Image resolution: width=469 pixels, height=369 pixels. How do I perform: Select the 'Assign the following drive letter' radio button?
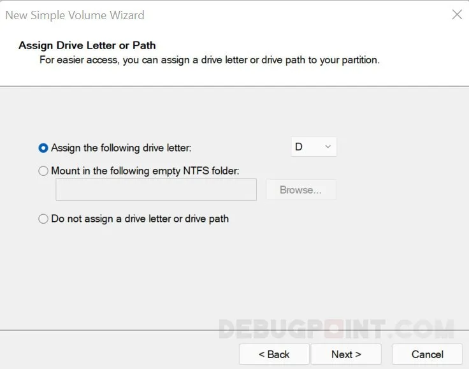pyautogui.click(x=43, y=148)
